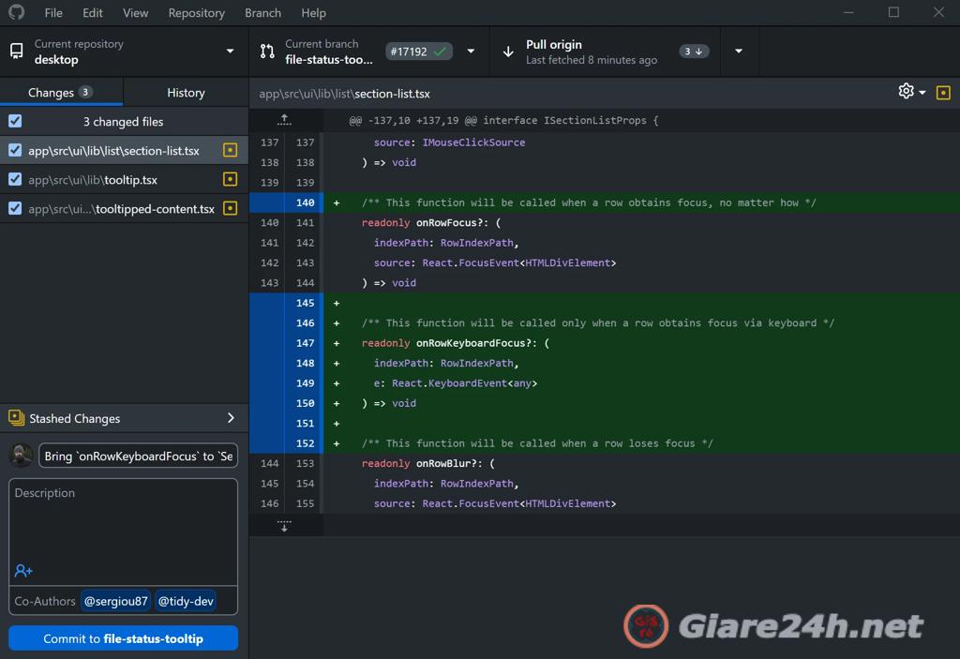The height and width of the screenshot is (659, 960).
Task: Click the Commit to file-status-tooltip button
Action: click(122, 639)
